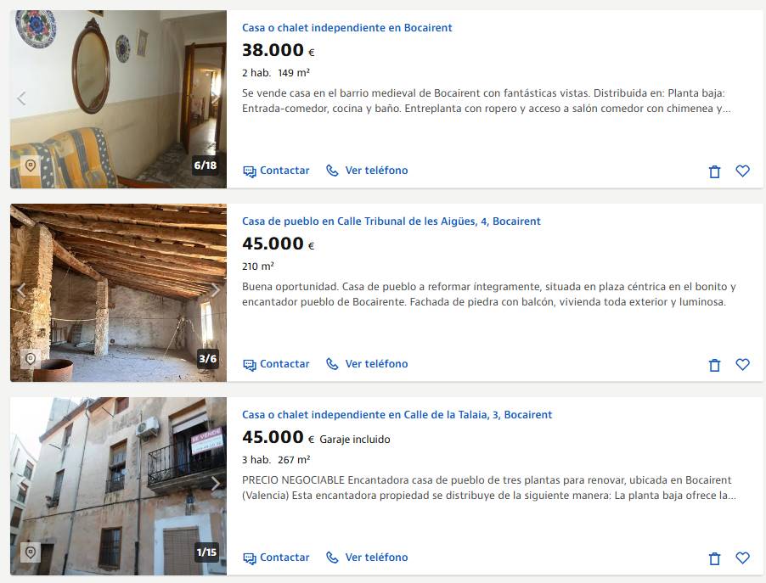Contact the advertiser of the 38.000 € house
The height and width of the screenshot is (583, 766).
click(276, 171)
